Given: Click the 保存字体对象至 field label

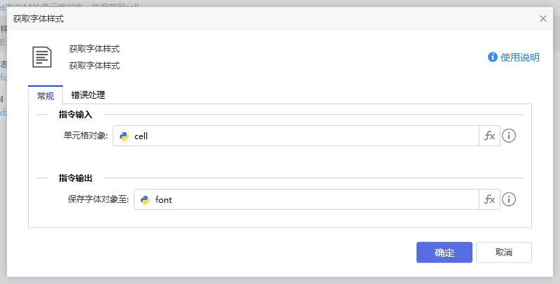Looking at the screenshot, I should [99, 200].
